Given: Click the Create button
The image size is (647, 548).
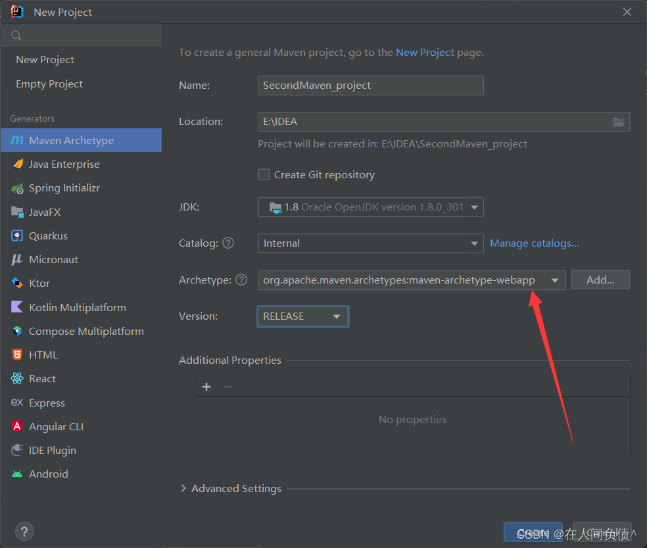Looking at the screenshot, I should tap(533, 533).
